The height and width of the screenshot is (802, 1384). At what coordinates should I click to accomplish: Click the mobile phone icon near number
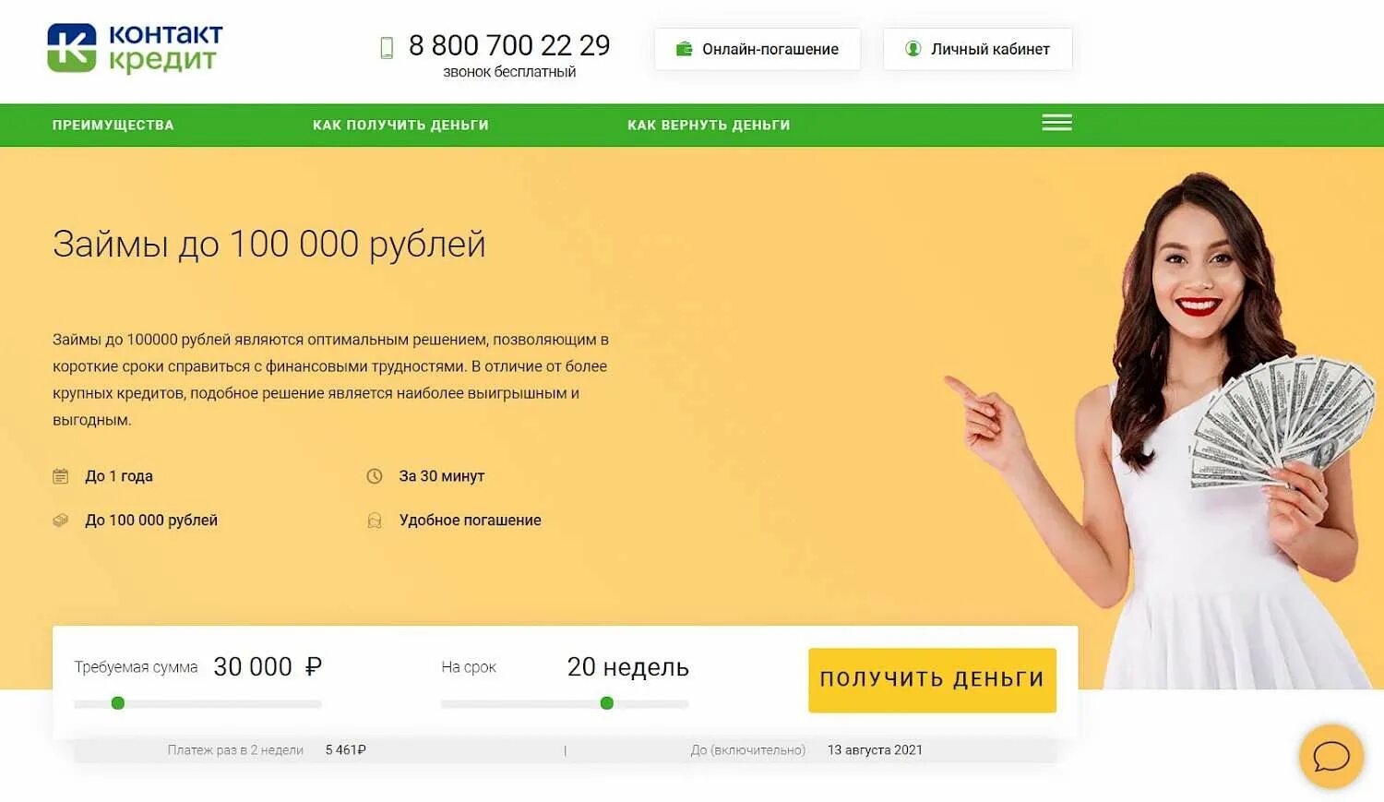387,48
